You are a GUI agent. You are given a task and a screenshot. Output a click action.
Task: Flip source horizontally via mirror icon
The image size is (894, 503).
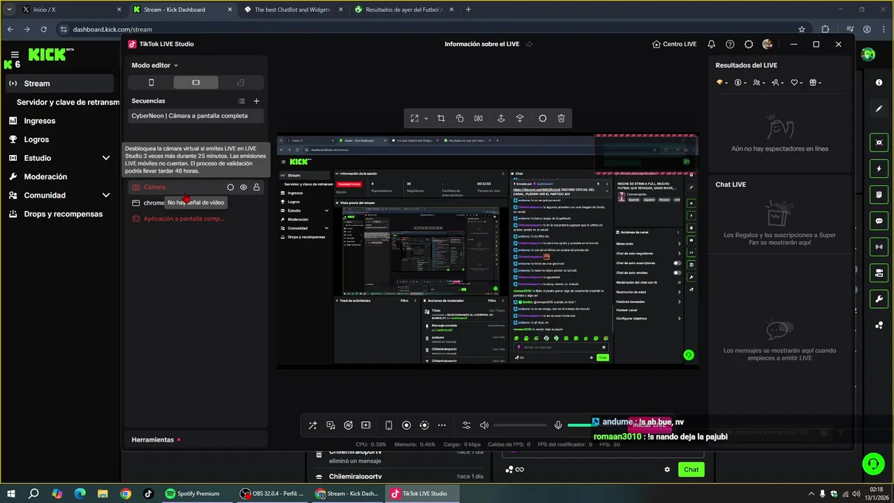click(478, 119)
